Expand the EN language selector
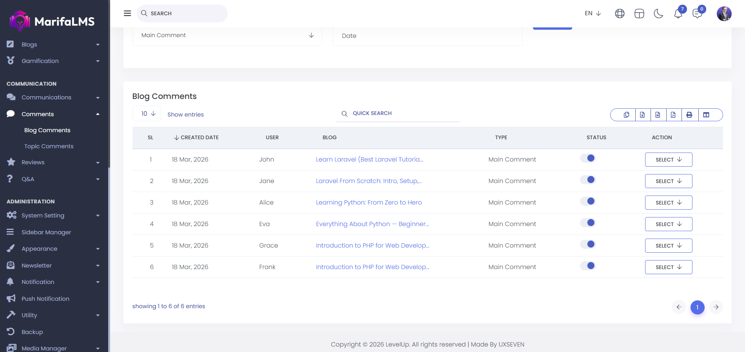Screen dimensions: 745x352 tap(593, 13)
